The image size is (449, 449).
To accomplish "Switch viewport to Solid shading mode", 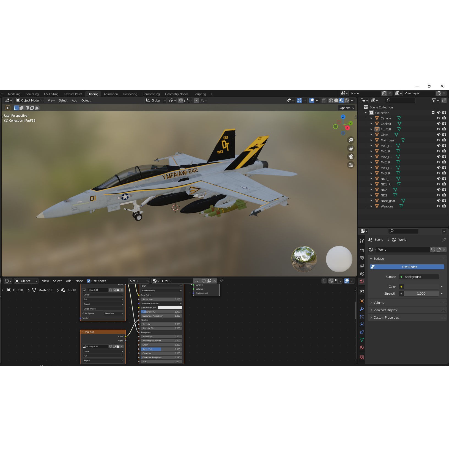I will [336, 100].
